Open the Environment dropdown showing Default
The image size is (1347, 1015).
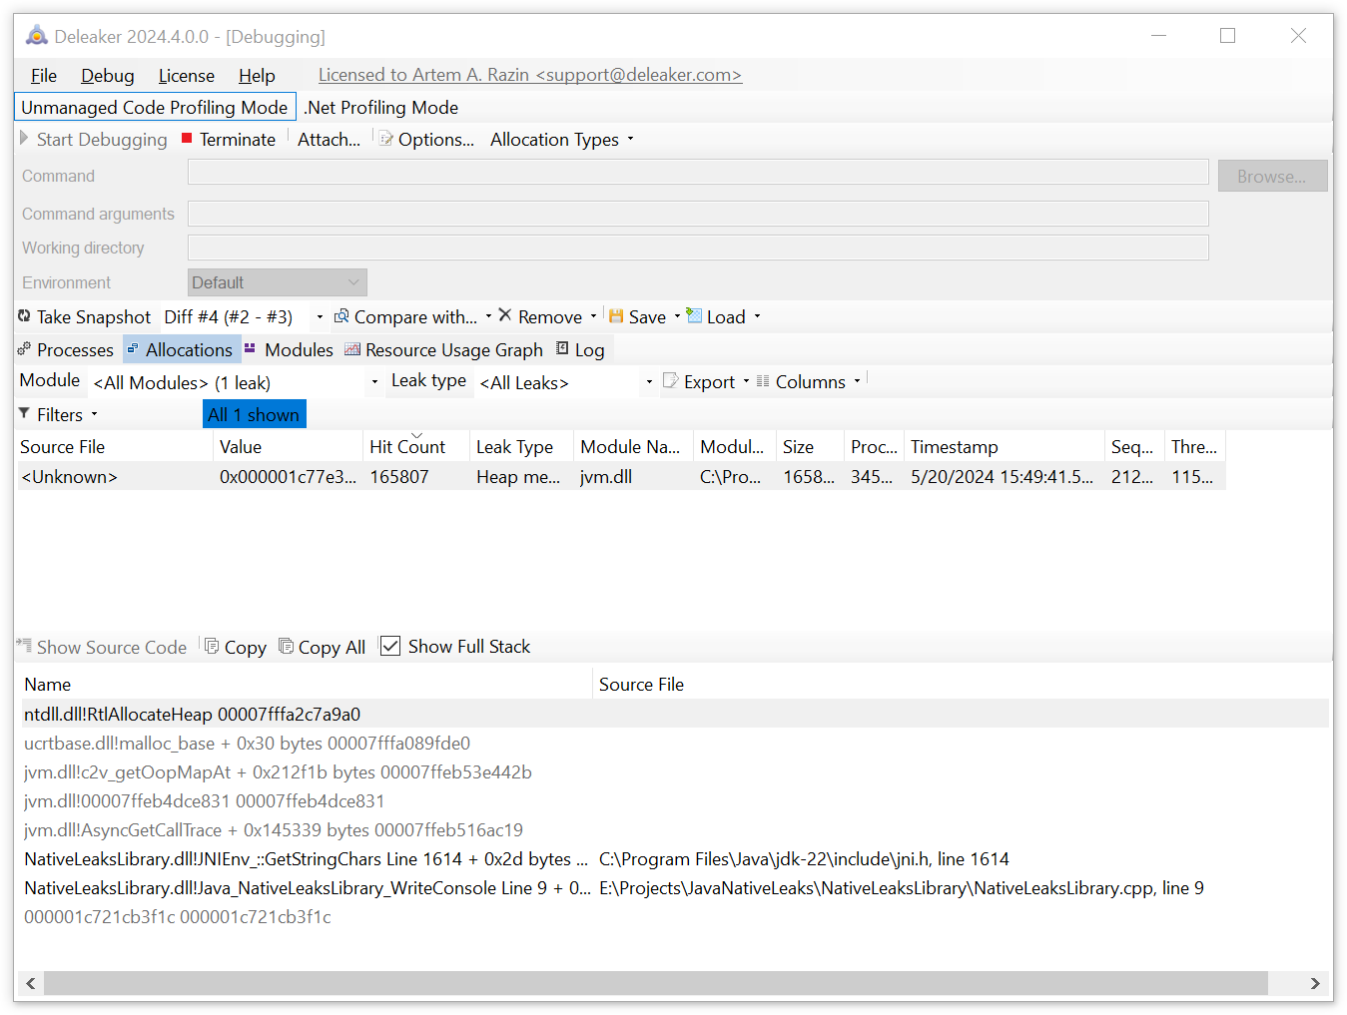coord(277,282)
